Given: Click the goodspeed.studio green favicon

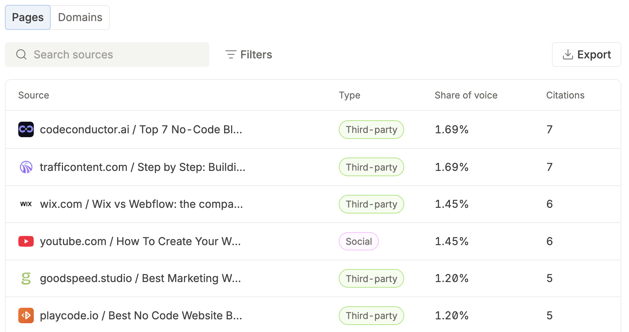Looking at the screenshot, I should point(26,278).
